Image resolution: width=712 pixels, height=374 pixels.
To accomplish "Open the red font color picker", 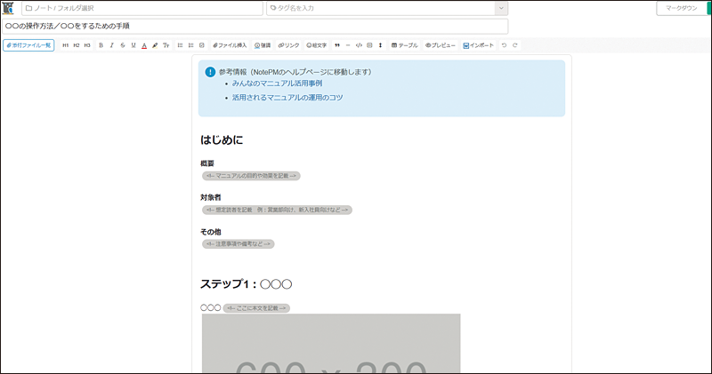I will pos(144,44).
